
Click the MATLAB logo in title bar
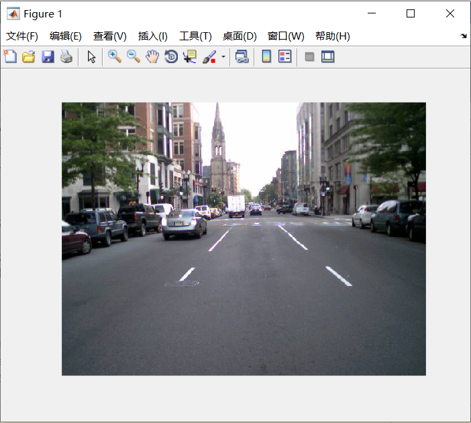13,13
